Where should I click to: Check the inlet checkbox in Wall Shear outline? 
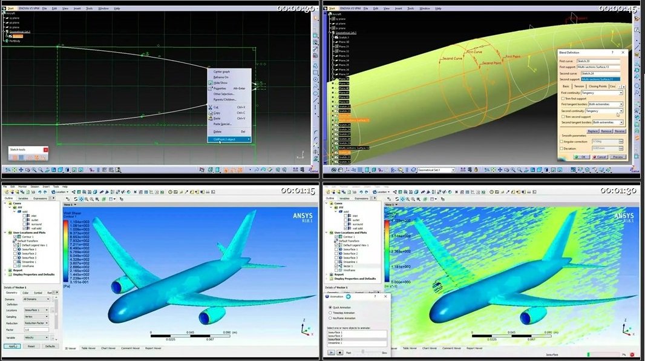(x=25, y=216)
